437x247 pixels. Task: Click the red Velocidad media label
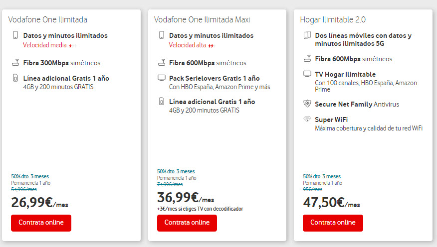pos(44,45)
